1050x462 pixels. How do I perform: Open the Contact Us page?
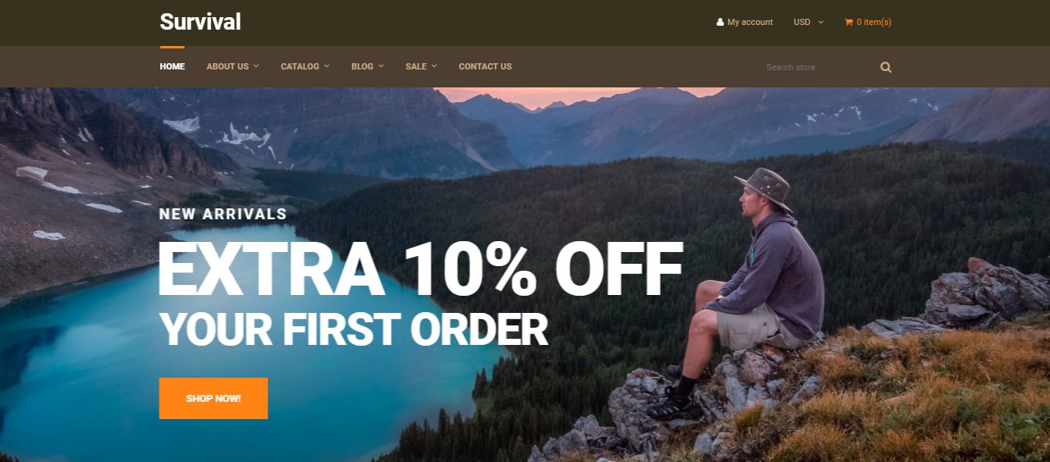pyautogui.click(x=485, y=66)
